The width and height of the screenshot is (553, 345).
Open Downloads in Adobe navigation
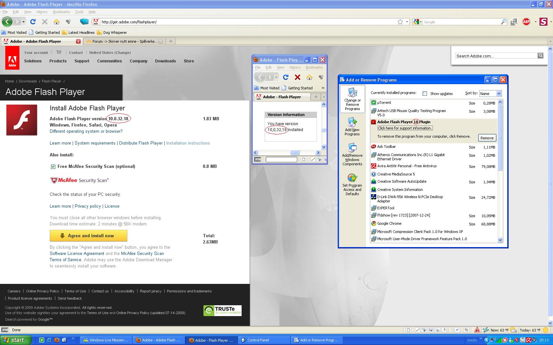[165, 61]
